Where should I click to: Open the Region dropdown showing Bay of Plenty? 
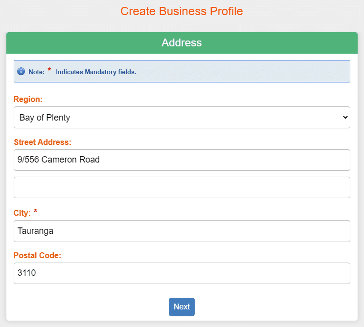coord(182,118)
